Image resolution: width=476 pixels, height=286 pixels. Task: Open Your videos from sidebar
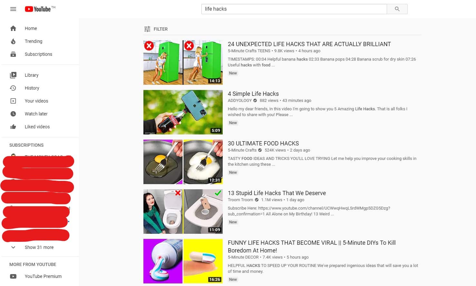tap(36, 101)
